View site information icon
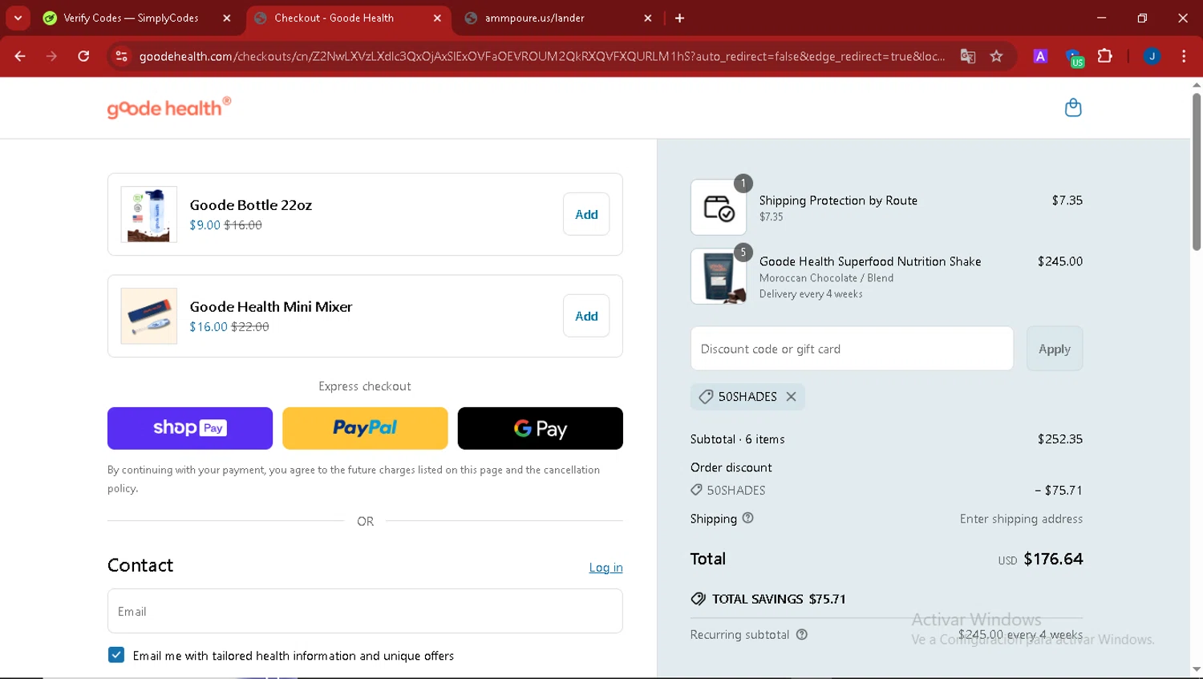This screenshot has height=679, width=1203. tap(121, 57)
